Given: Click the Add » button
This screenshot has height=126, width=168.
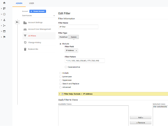Looking at the screenshot, I should click(141, 118).
